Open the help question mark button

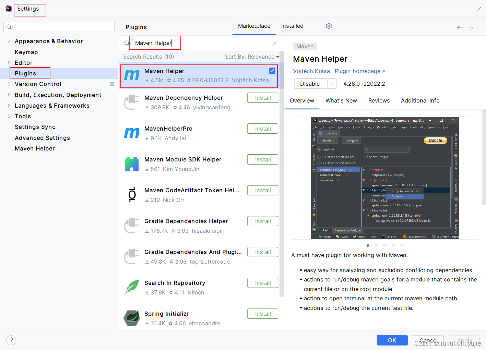(11, 340)
